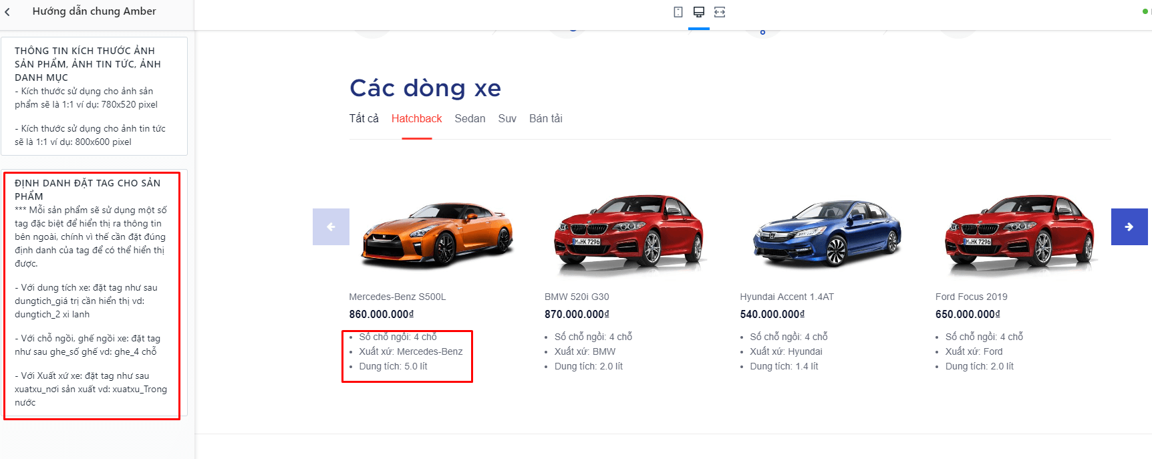Click ĐỊNH DANH ĐẶT TAG section heading

[88, 189]
